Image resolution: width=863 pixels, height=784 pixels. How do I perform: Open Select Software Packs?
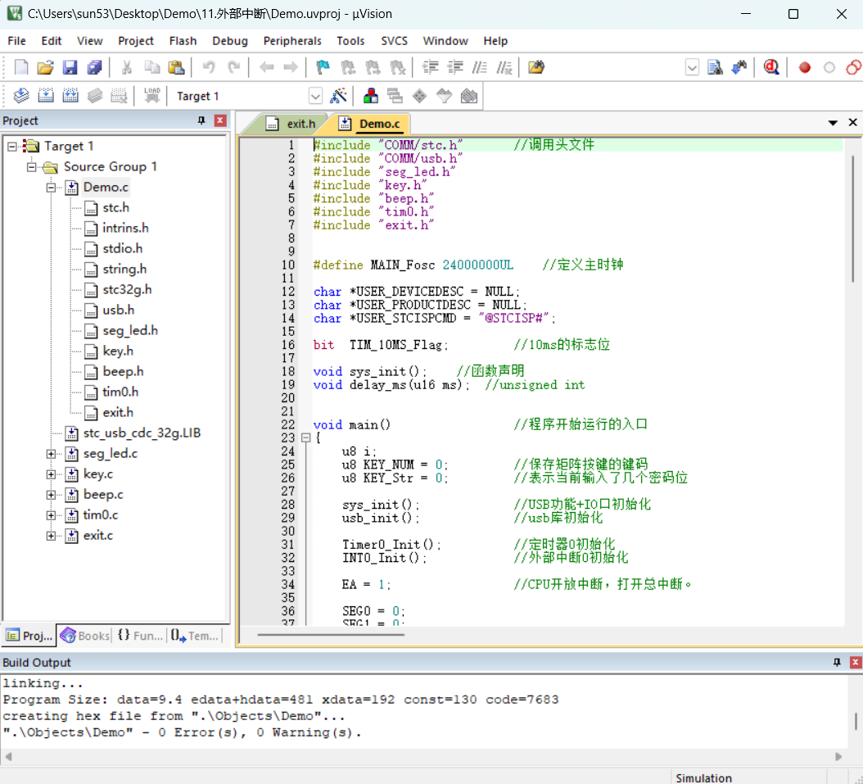click(444, 96)
